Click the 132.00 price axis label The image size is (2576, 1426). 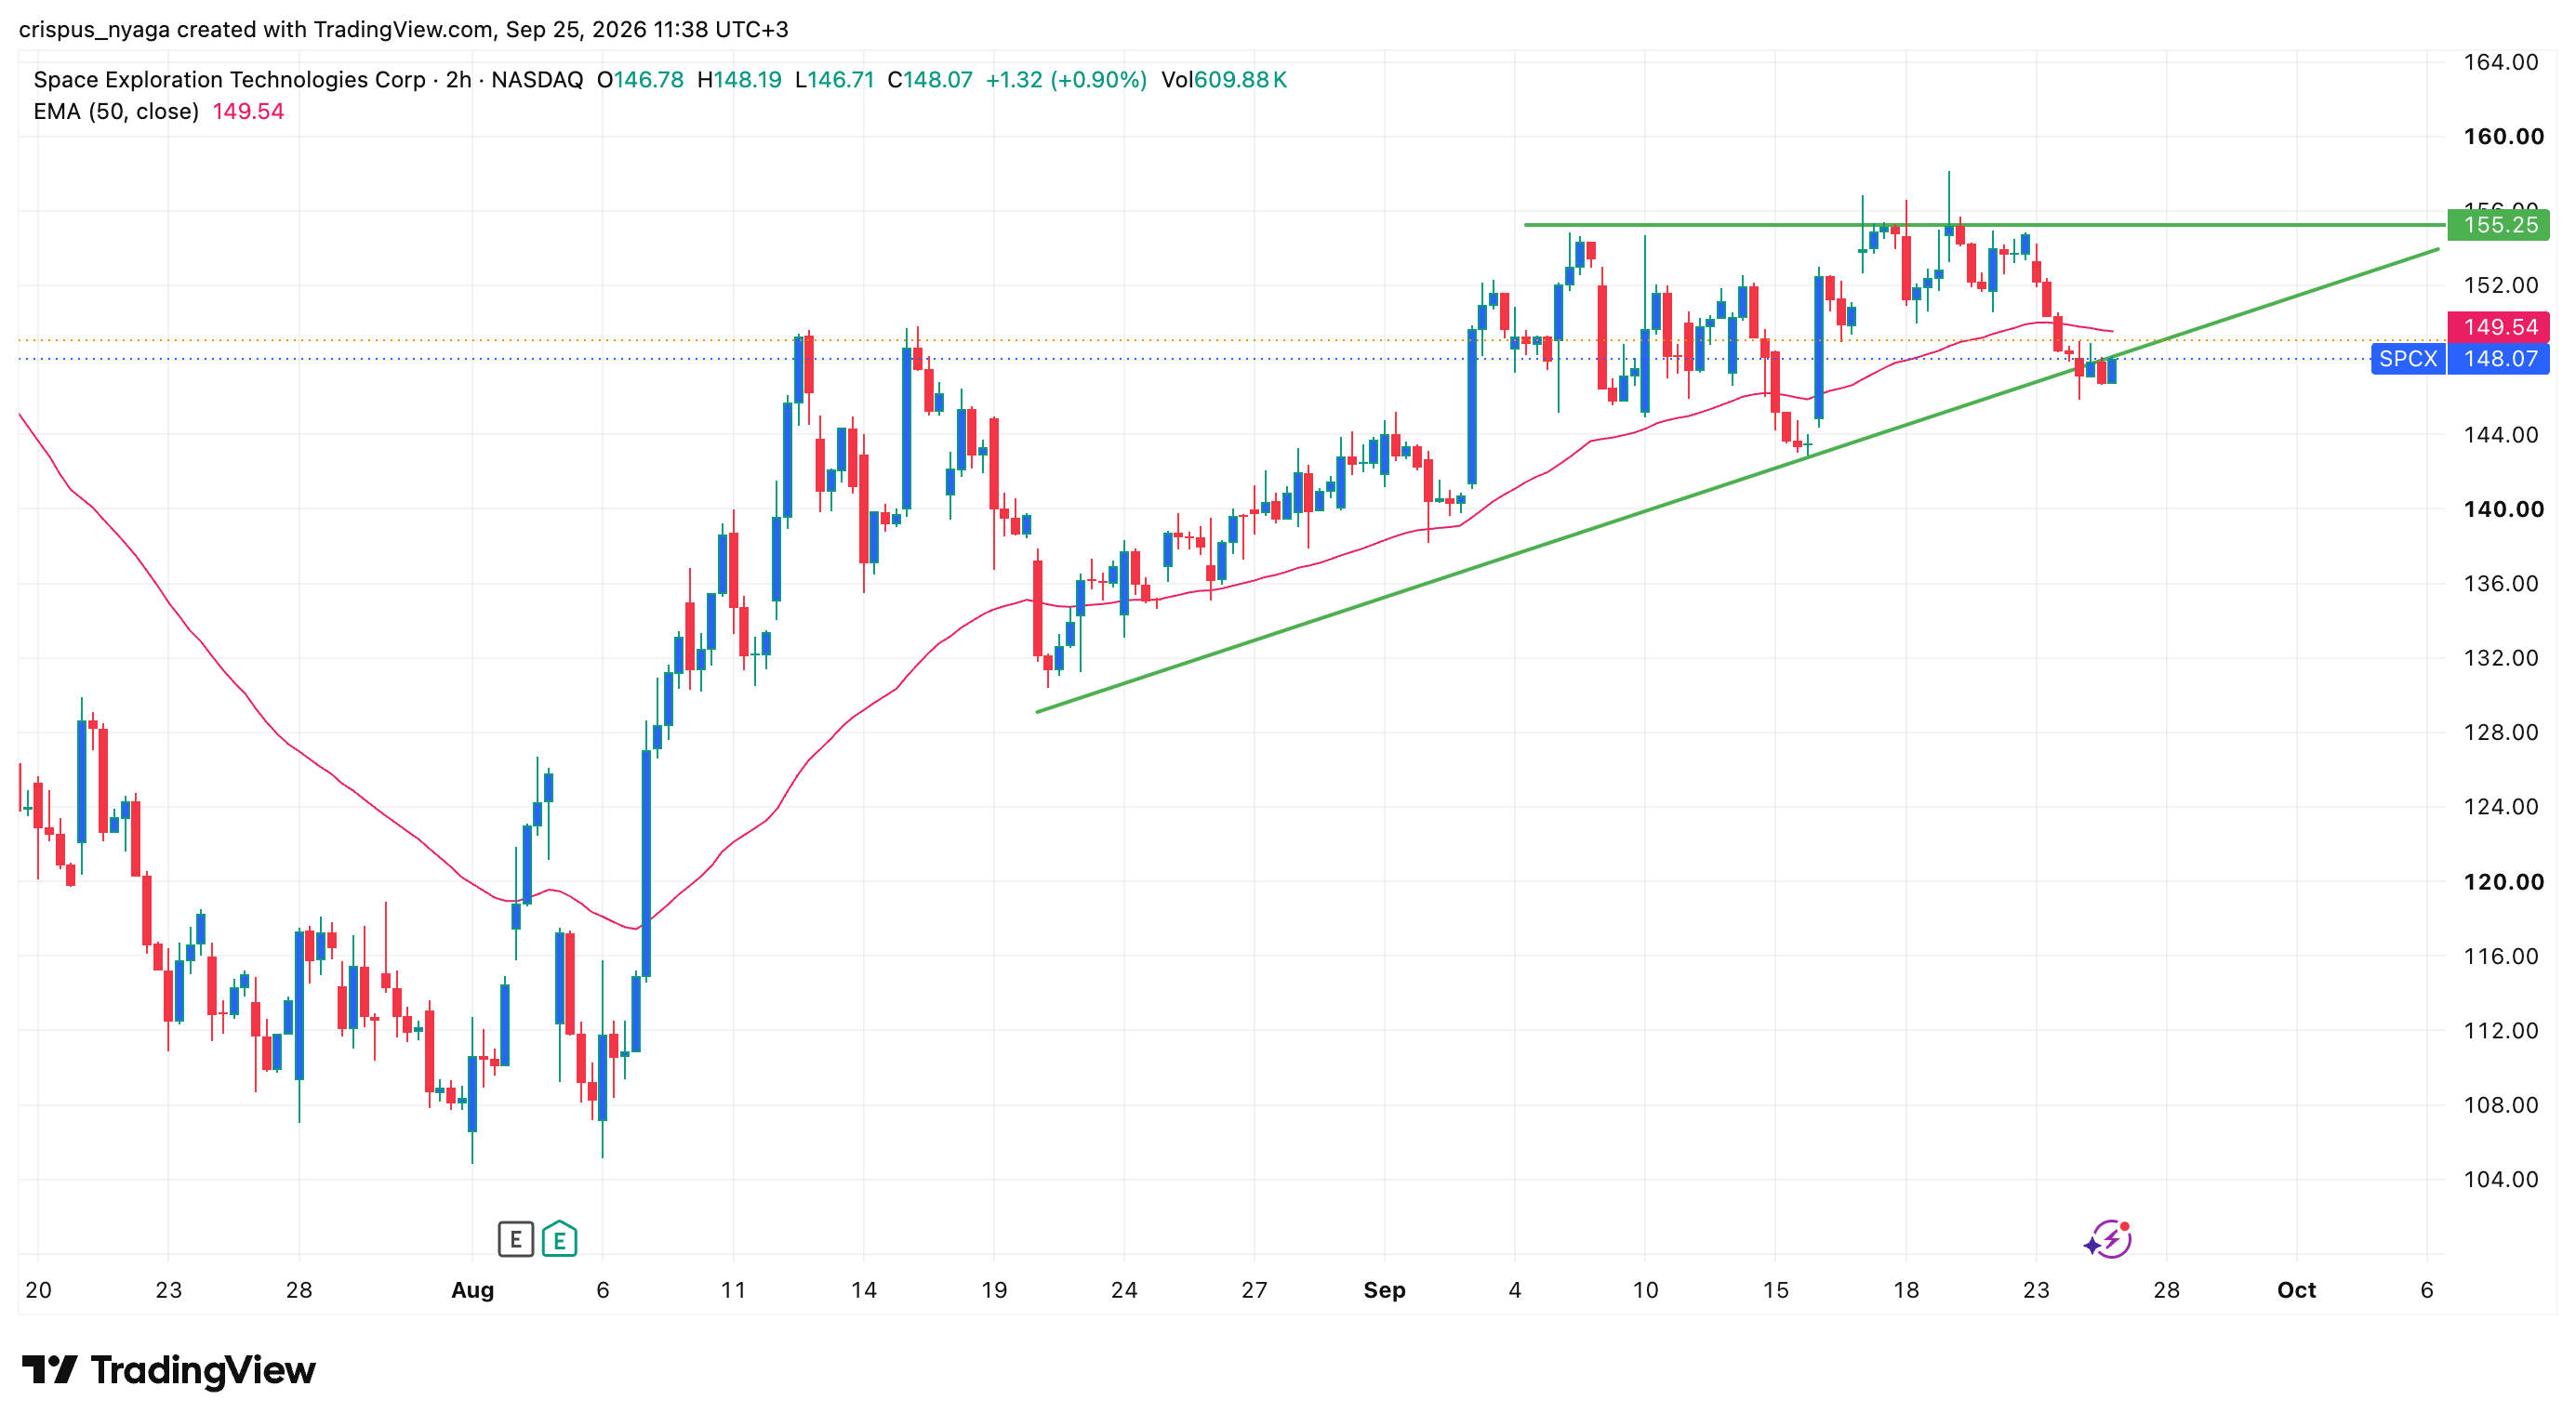tap(2500, 658)
